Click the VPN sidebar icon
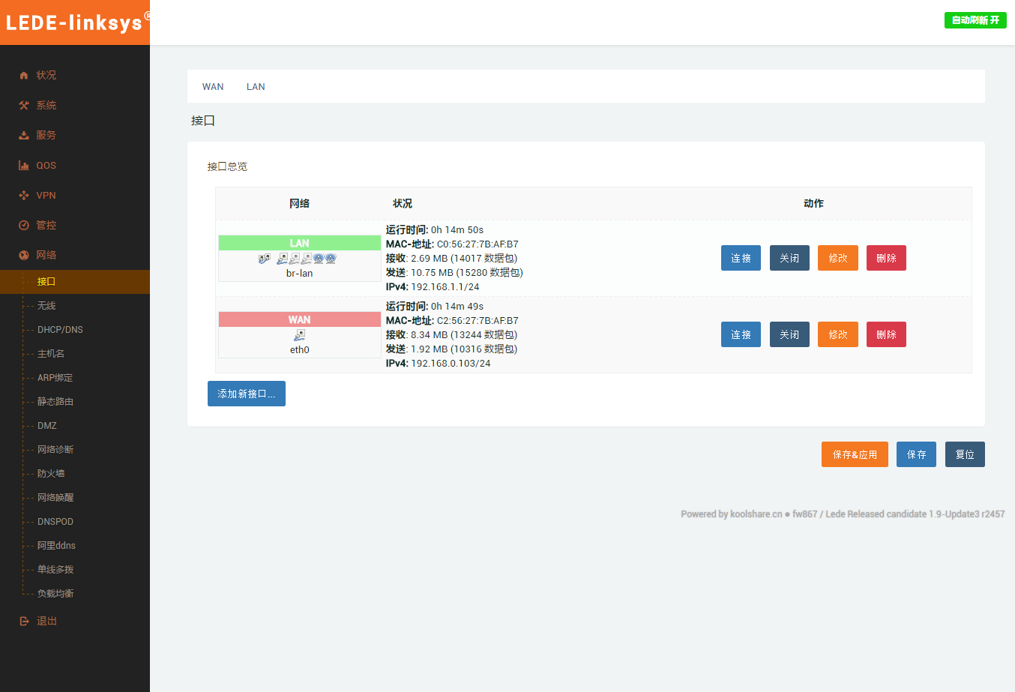Screen dimensions: 1015x692 click(24, 195)
